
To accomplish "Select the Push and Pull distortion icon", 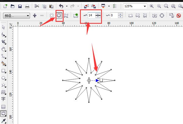I will coord(52,15).
